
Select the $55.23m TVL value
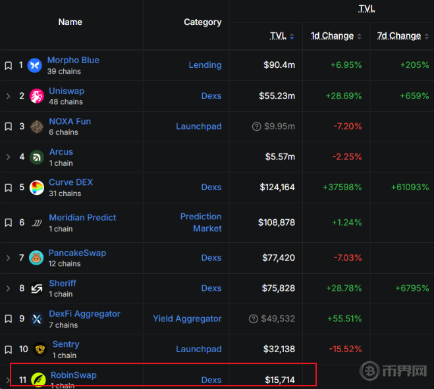point(277,96)
